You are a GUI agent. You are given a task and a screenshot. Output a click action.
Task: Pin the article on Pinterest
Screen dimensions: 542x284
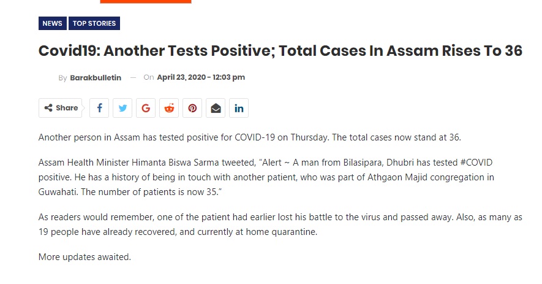pos(192,108)
